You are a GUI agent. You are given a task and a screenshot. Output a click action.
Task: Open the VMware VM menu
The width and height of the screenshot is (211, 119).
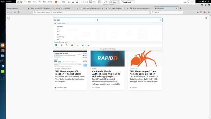tap(40, 2)
